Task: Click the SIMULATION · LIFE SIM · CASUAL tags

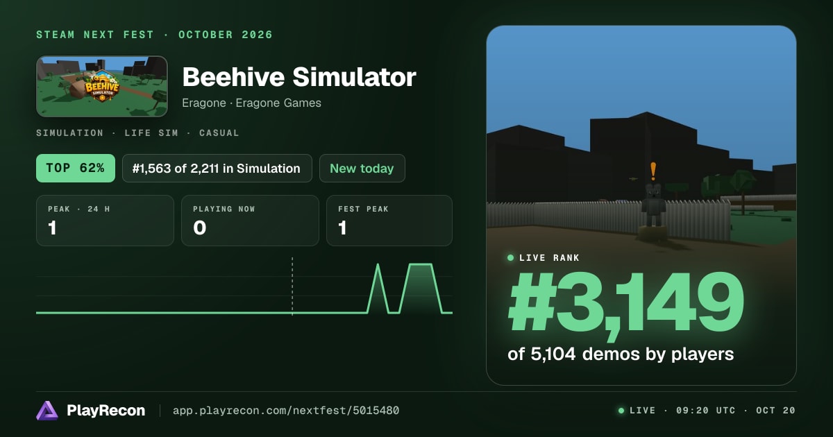Action: (x=137, y=132)
